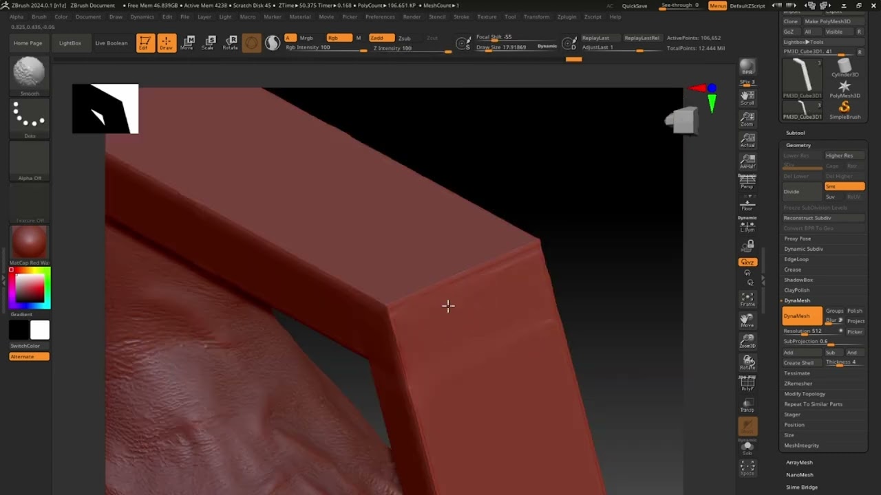The width and height of the screenshot is (881, 495).
Task: Toggle Solo mode
Action: point(747,448)
